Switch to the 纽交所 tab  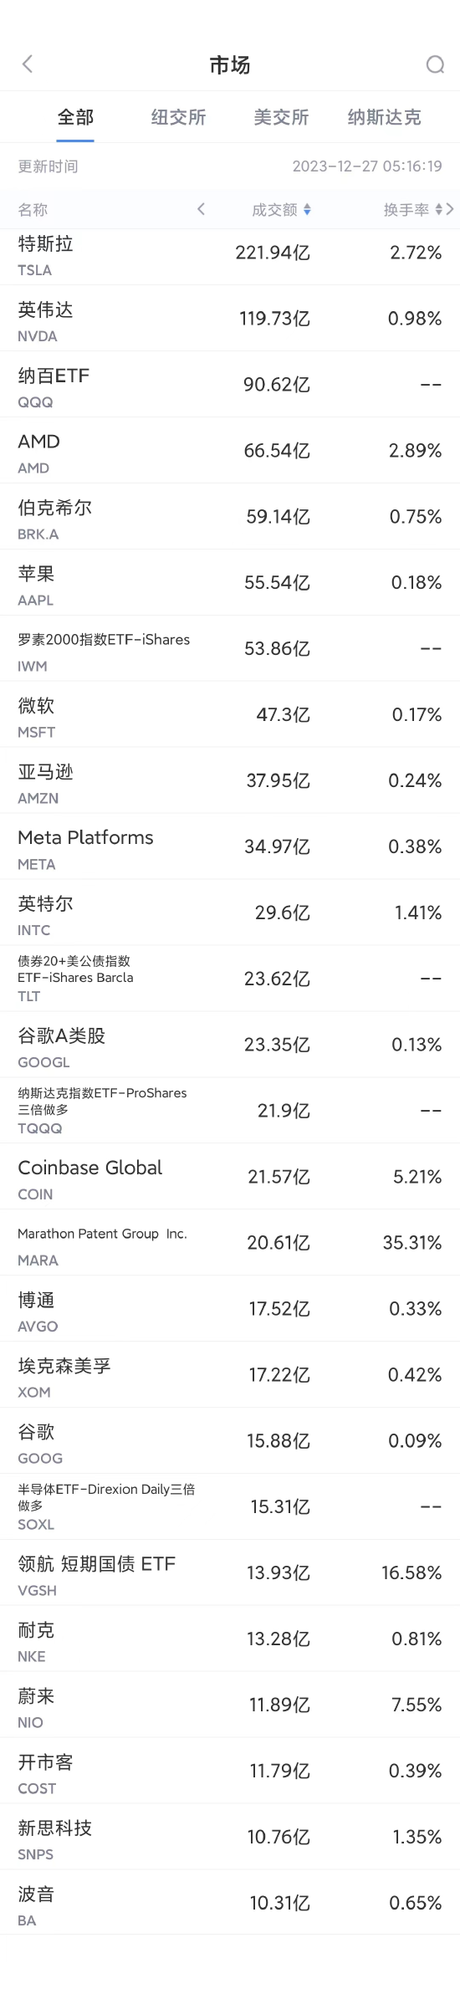click(x=178, y=117)
